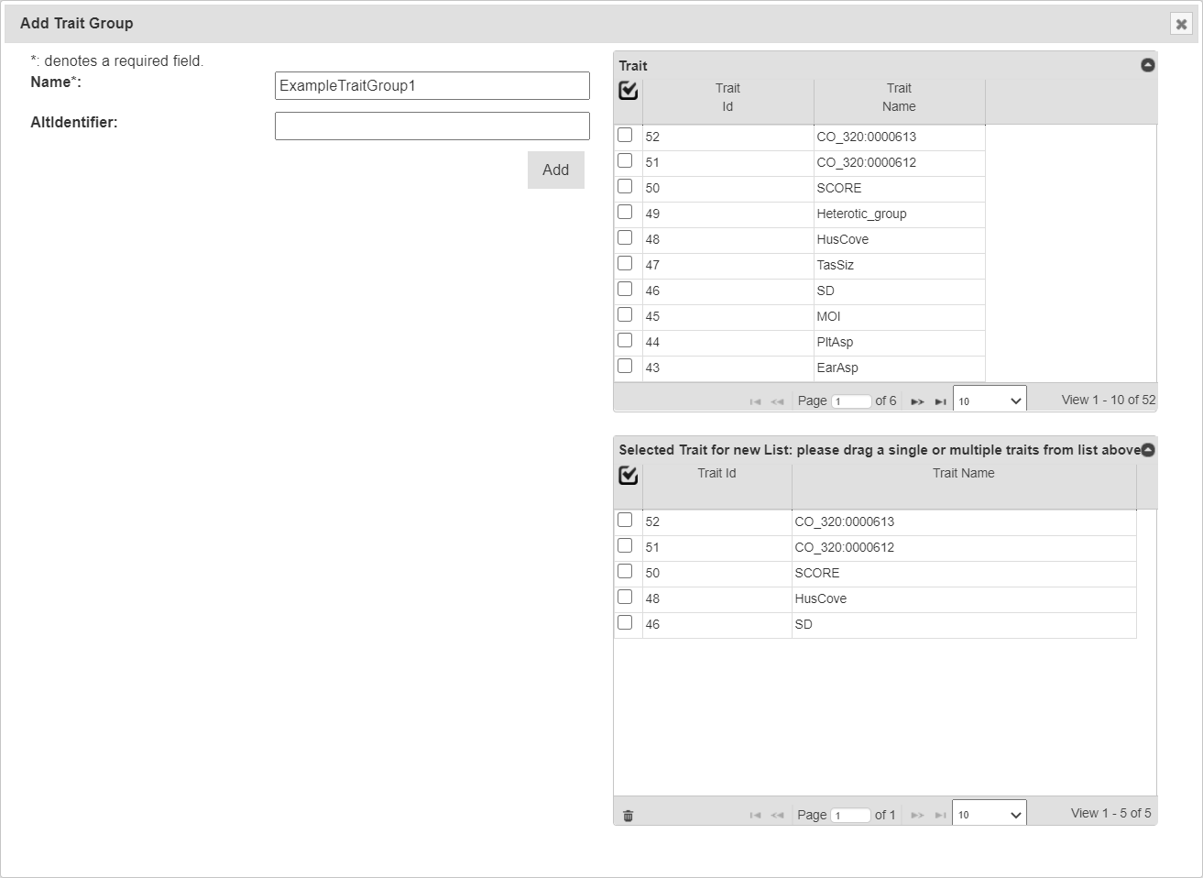Click trash icon in Selected Trait grid

tap(628, 816)
